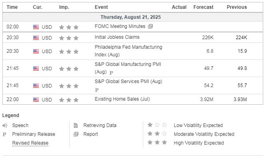Viewport: 266px width, 159px height.
Task: Click the Revised Release legend link
Action: coord(30,143)
